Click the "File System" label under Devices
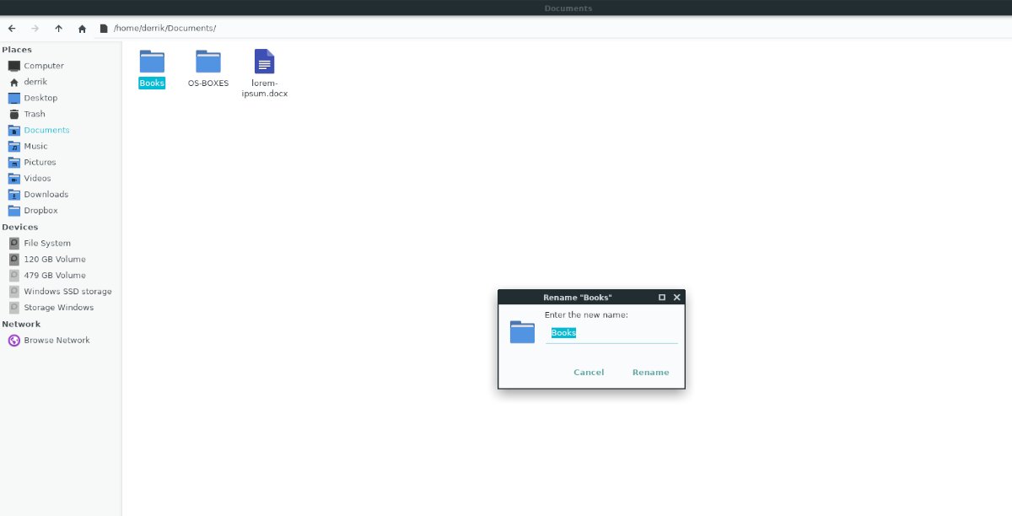This screenshot has height=516, width=1012. pos(47,243)
